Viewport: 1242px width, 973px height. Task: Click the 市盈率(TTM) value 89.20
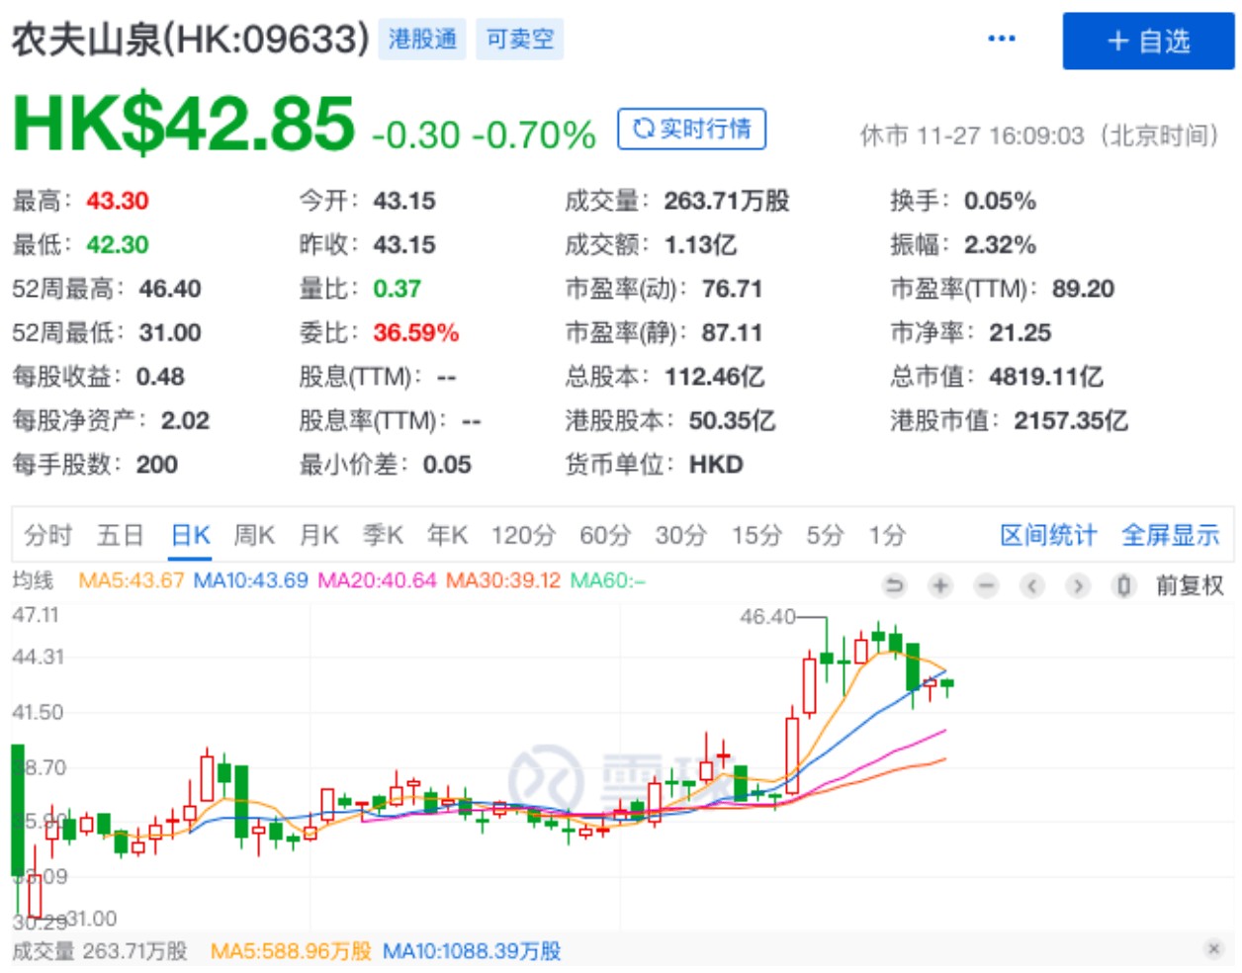point(1083,289)
